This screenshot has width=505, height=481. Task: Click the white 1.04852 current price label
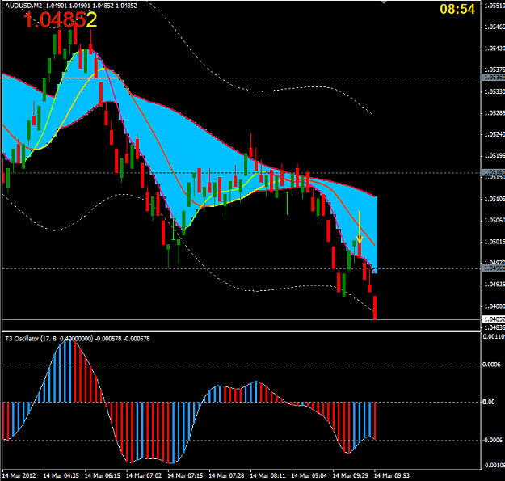(494, 319)
